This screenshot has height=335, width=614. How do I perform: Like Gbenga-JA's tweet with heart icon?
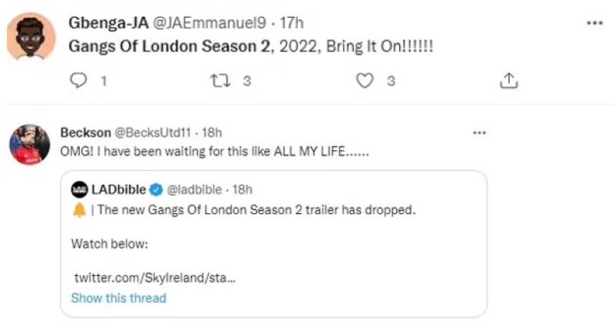pos(365,80)
